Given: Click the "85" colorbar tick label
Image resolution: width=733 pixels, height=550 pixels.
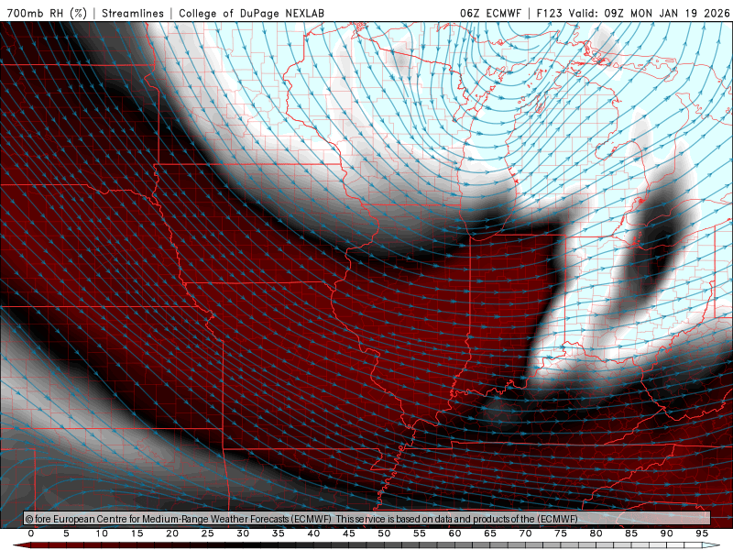Looking at the screenshot, I should point(631,533).
